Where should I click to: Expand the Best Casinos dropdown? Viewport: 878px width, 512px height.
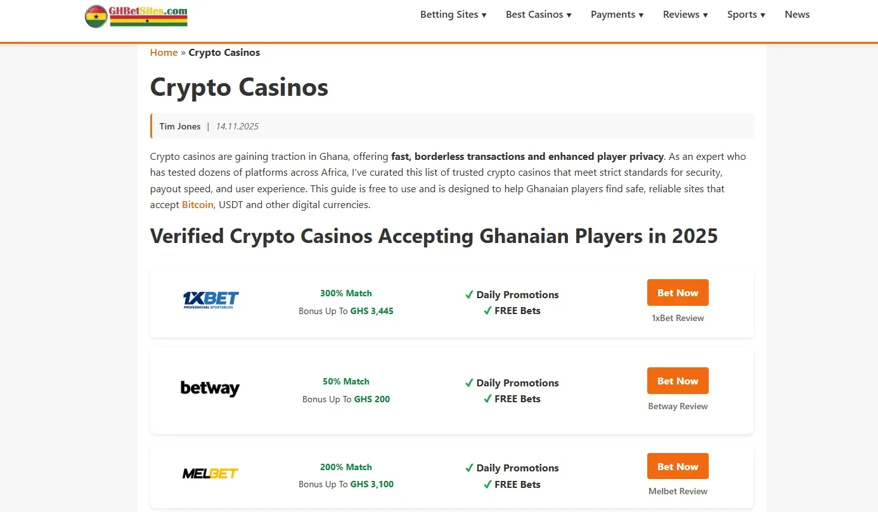pyautogui.click(x=538, y=14)
